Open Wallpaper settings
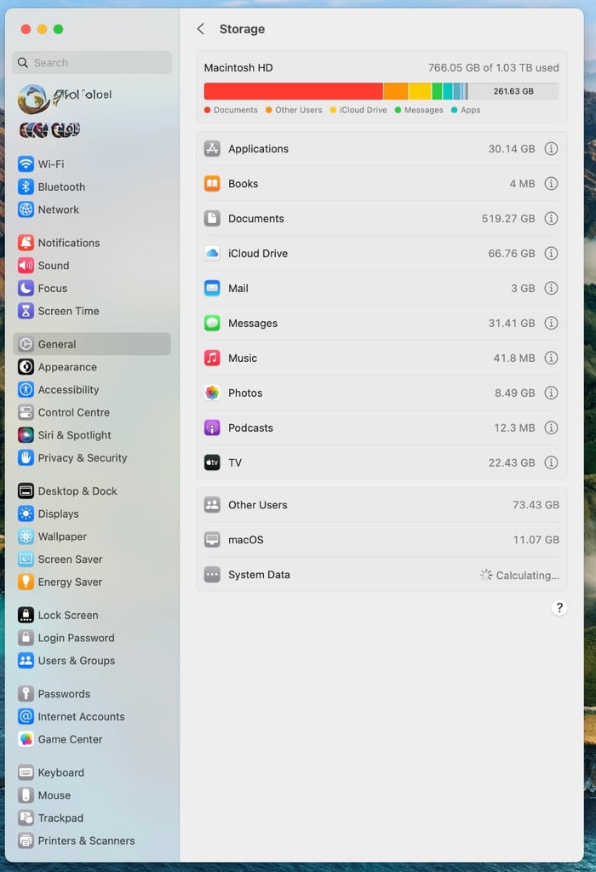This screenshot has width=596, height=872. (x=92, y=536)
